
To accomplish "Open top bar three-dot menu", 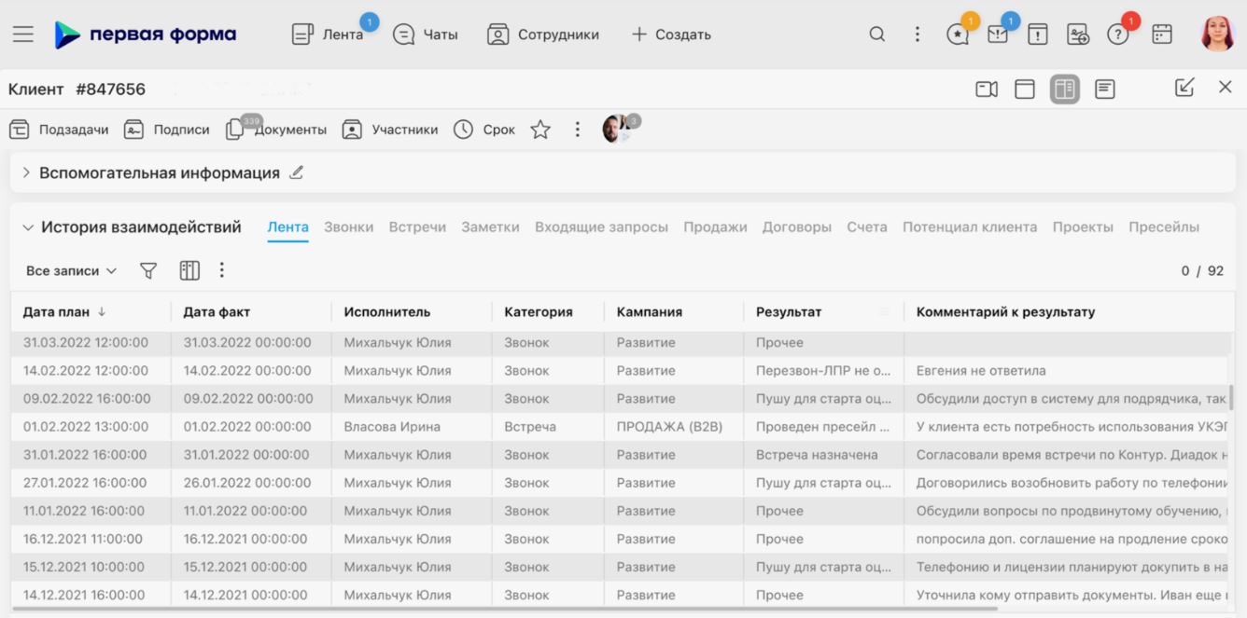I will coord(918,34).
